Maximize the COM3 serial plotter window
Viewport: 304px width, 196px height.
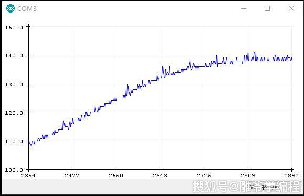[267, 8]
